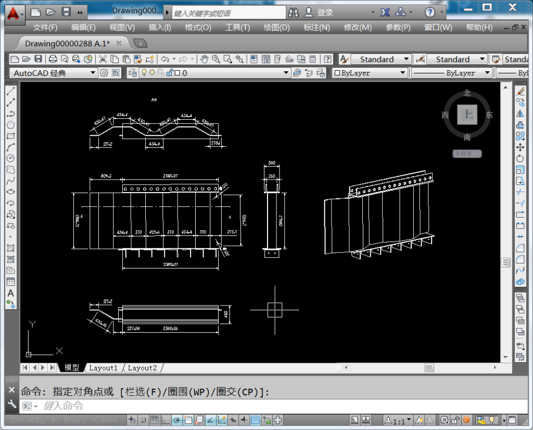Select the Multiline Text tool
The image size is (533, 430).
(10, 293)
